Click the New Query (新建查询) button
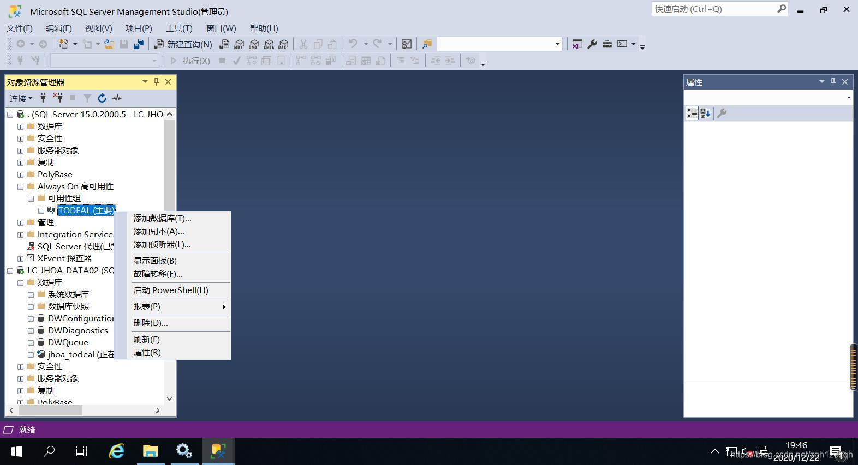The width and height of the screenshot is (858, 465). click(x=183, y=44)
